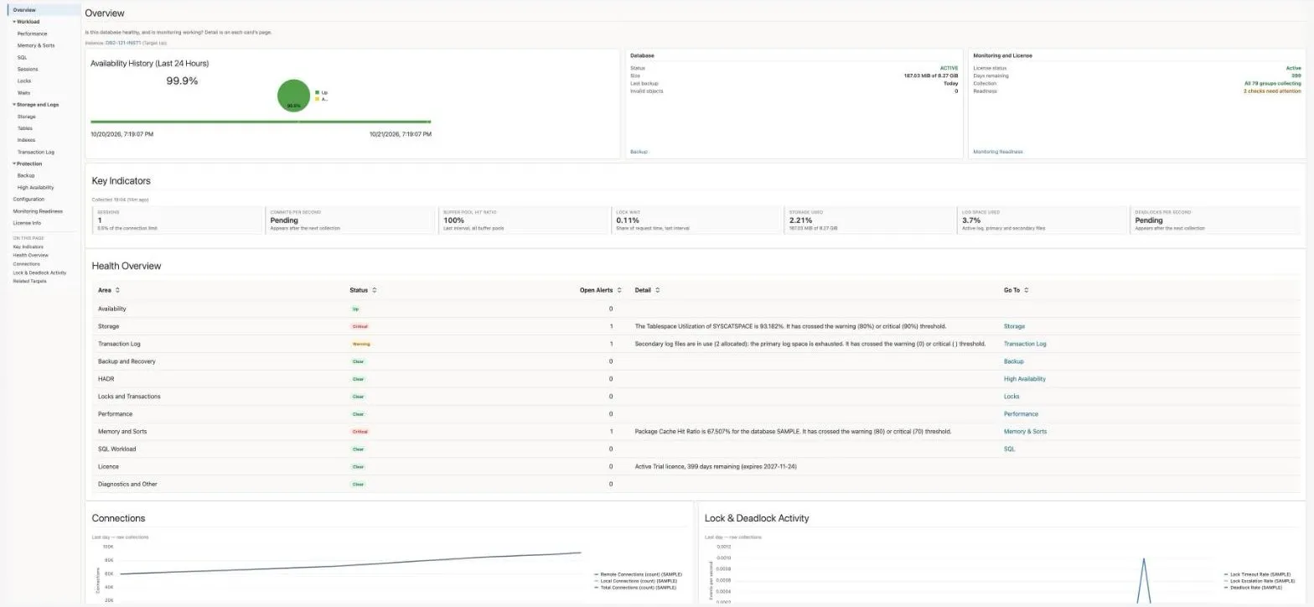Open the Waits sidebar page

click(x=24, y=93)
